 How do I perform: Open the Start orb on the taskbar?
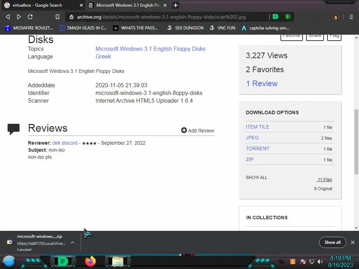(9, 262)
